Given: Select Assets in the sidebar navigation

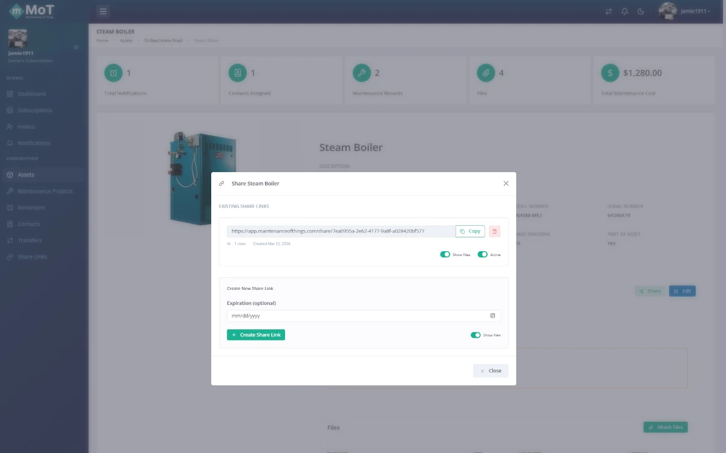Looking at the screenshot, I should point(24,175).
